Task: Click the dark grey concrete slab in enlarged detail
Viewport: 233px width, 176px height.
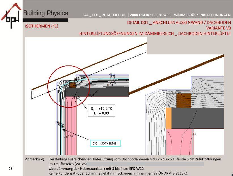Action: [x=196, y=118]
